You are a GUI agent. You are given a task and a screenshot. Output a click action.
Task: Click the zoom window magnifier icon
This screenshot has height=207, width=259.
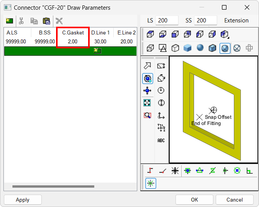(147, 115)
